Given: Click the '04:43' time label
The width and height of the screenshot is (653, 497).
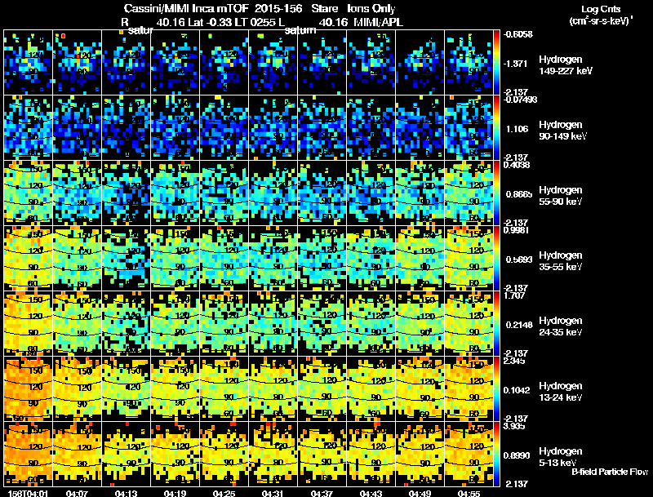Looking at the screenshot, I should tap(371, 493).
